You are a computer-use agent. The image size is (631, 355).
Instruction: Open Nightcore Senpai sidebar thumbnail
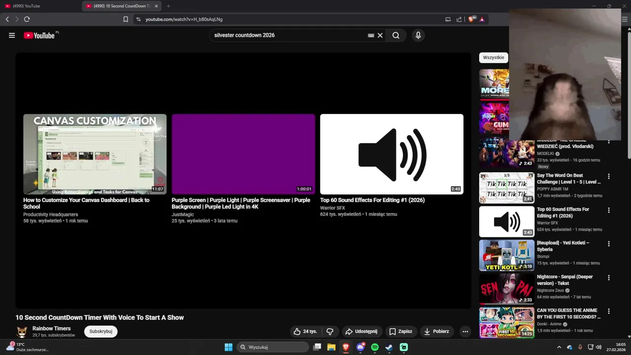(507, 289)
